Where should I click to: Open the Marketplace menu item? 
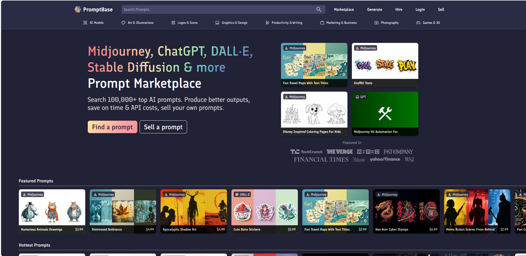(344, 9)
